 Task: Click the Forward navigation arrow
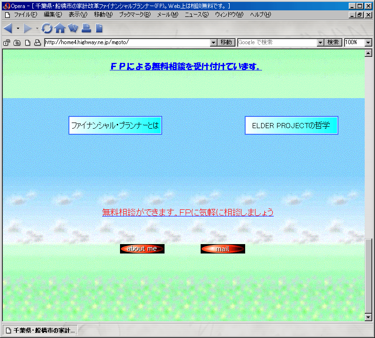28,28
